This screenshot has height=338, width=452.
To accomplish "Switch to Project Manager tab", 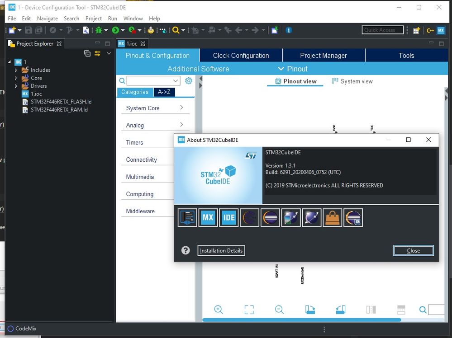I will 324,55.
